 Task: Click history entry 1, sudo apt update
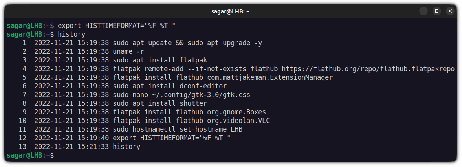point(187,43)
